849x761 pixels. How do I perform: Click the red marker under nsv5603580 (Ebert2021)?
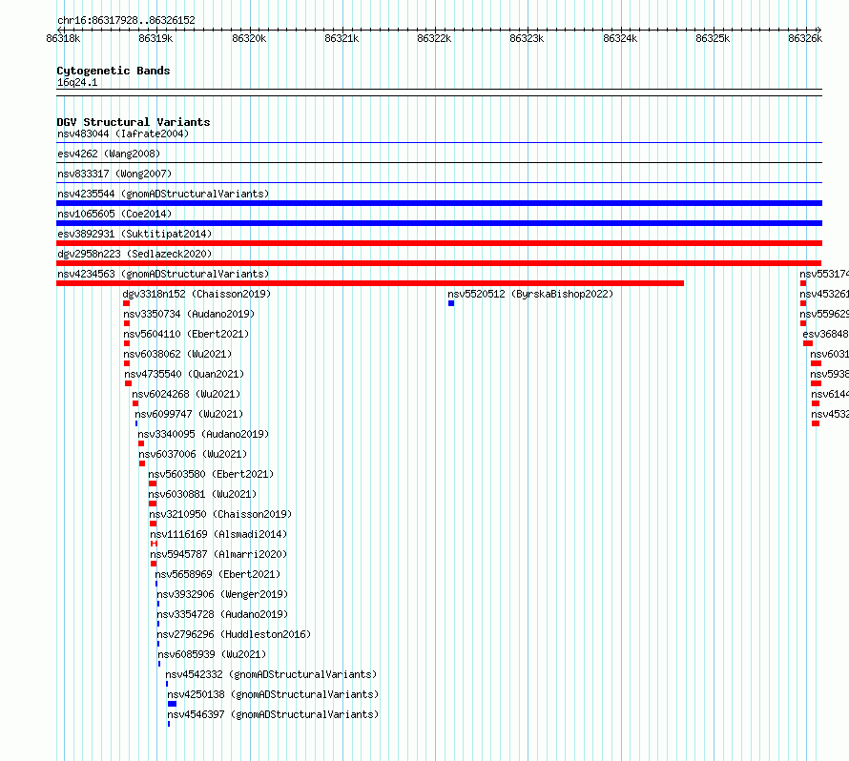point(153,483)
